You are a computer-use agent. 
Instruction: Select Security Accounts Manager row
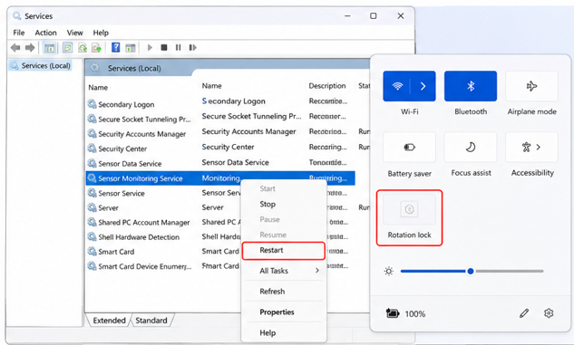point(220,133)
